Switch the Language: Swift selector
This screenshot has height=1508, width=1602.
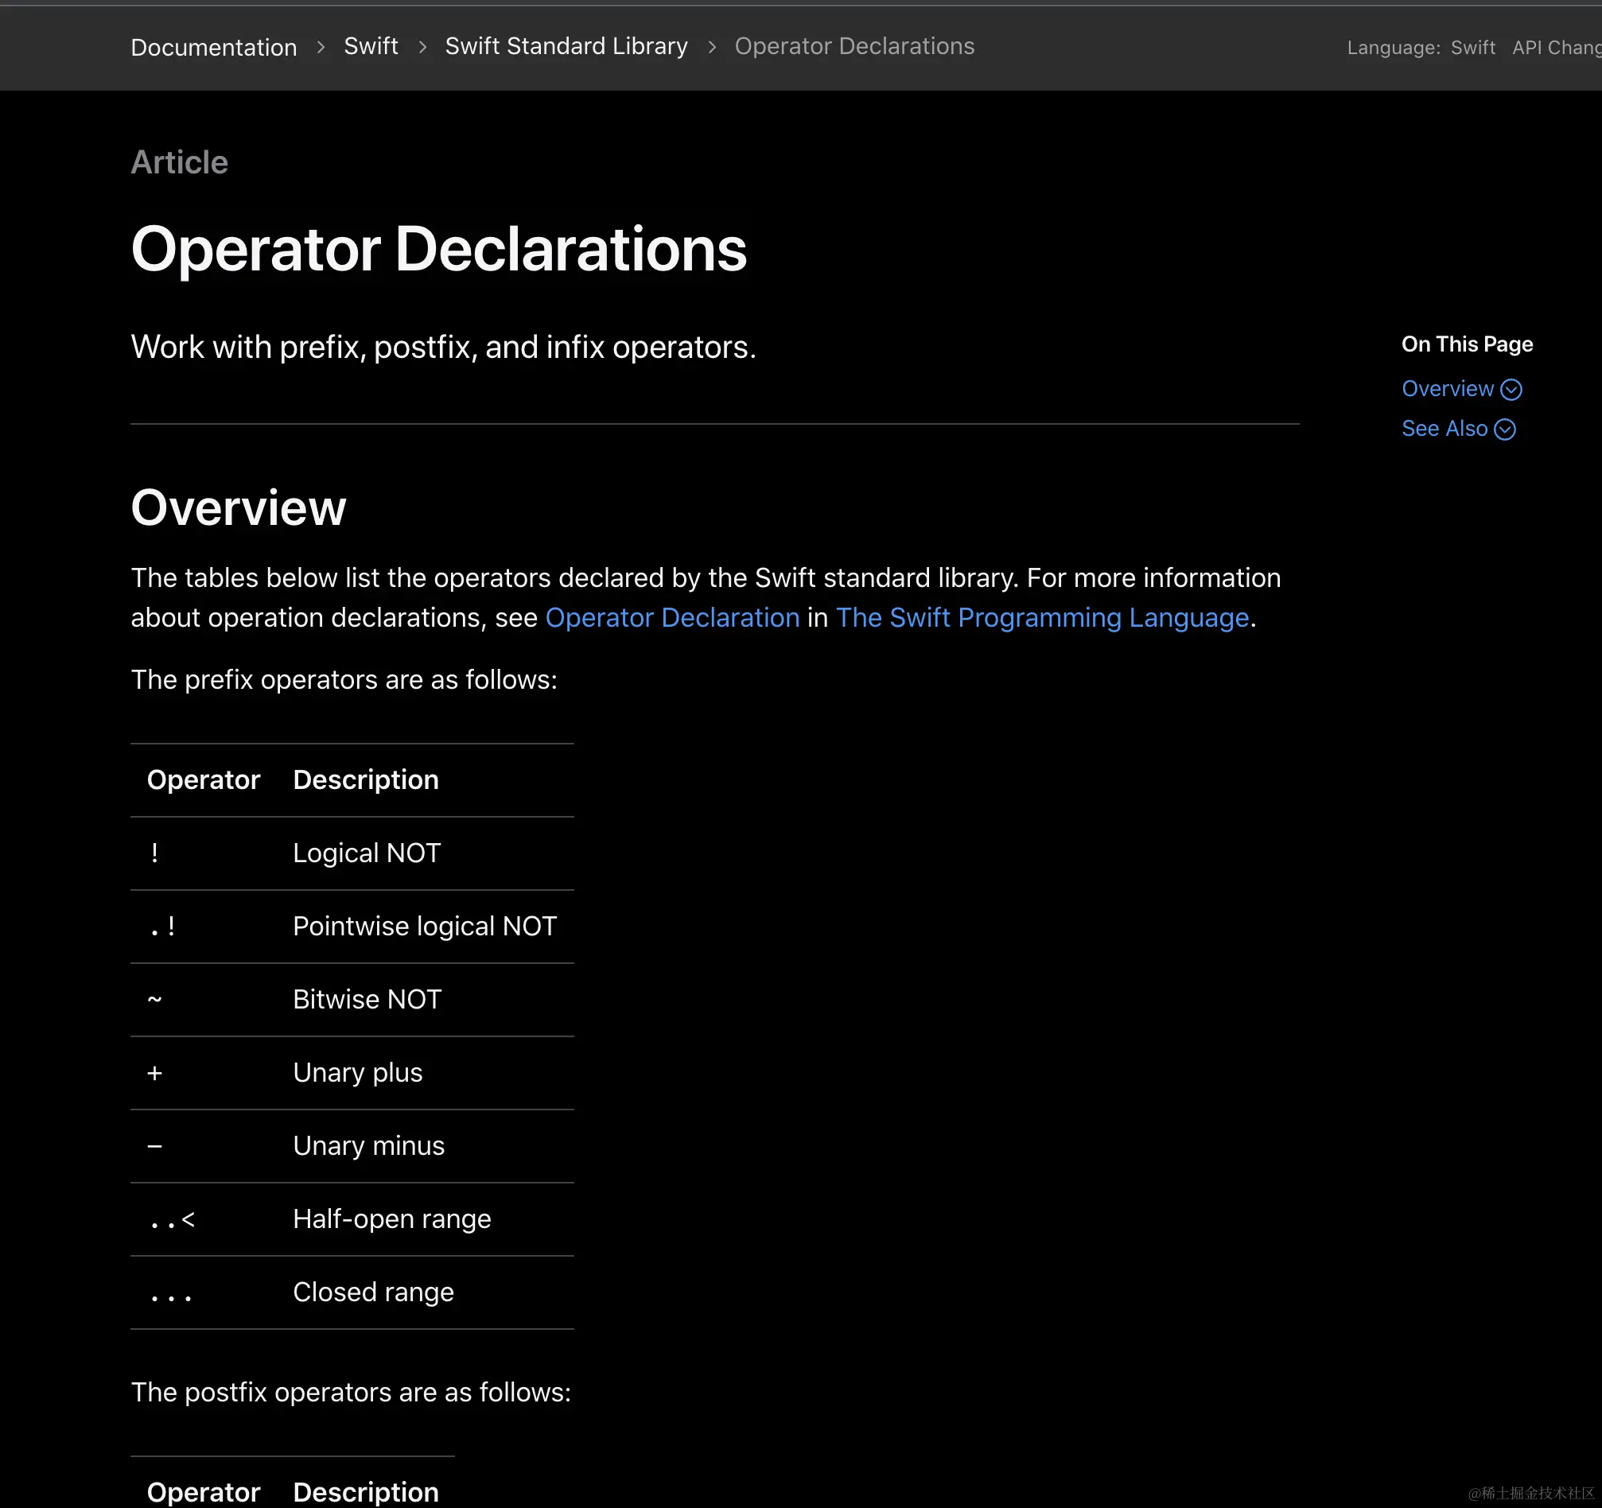pos(1472,49)
